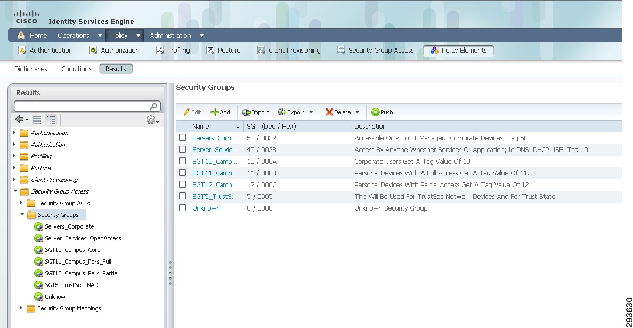Image resolution: width=633 pixels, height=328 pixels.
Task: Switch to tree view icon
Action: point(51,120)
